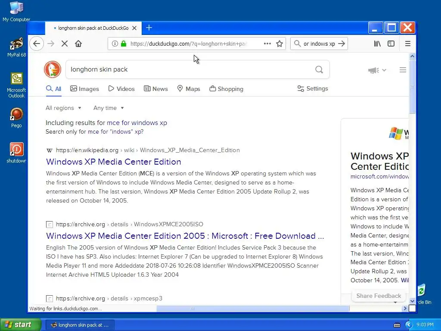Close the longhorn skin pack tab
441x331 pixels.
[134, 28]
